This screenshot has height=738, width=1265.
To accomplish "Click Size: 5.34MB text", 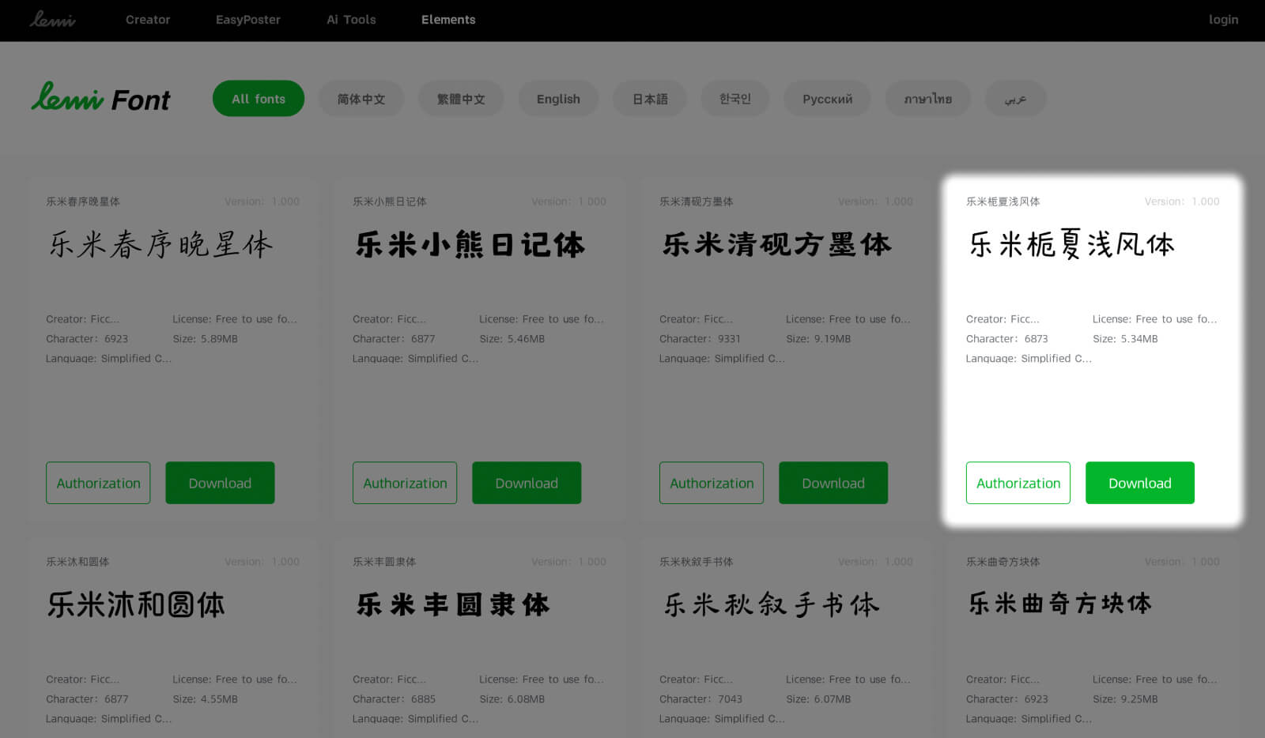I will [x=1125, y=339].
